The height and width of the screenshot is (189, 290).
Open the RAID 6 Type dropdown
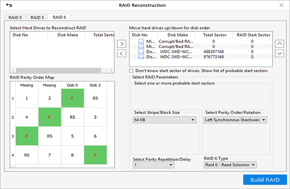point(229,165)
